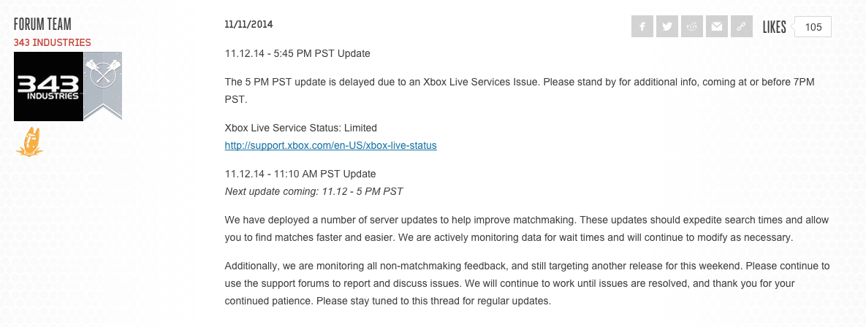Click the Xbox Live Service Status: Limited text
This screenshot has width=866, height=327.
click(300, 128)
